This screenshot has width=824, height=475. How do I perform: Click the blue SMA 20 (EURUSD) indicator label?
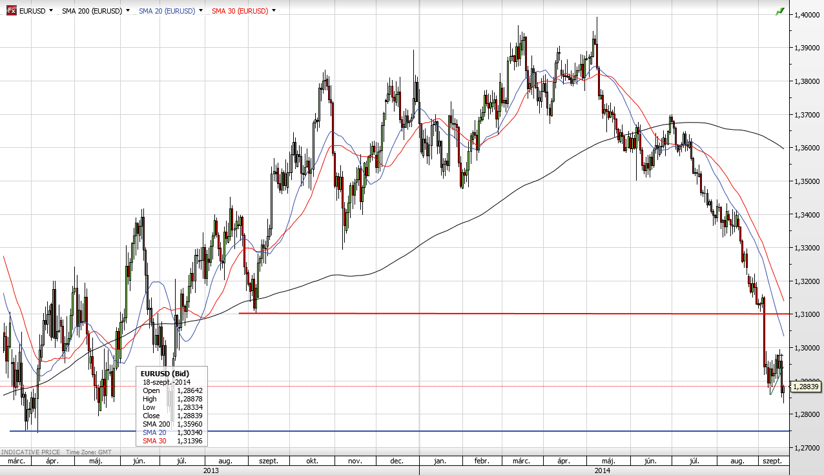tap(166, 11)
